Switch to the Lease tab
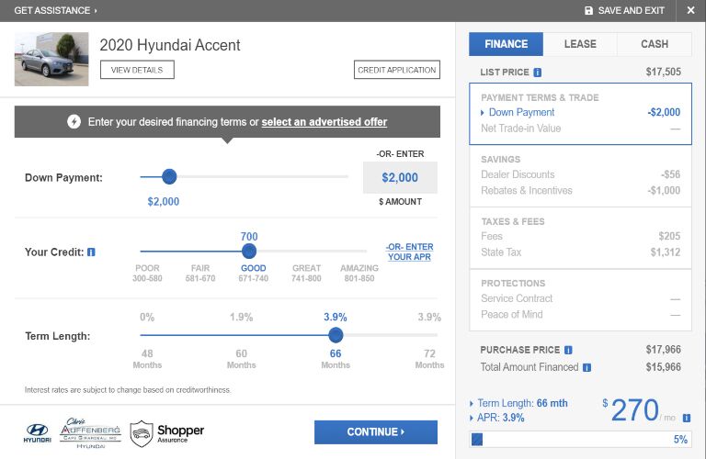 (x=580, y=44)
